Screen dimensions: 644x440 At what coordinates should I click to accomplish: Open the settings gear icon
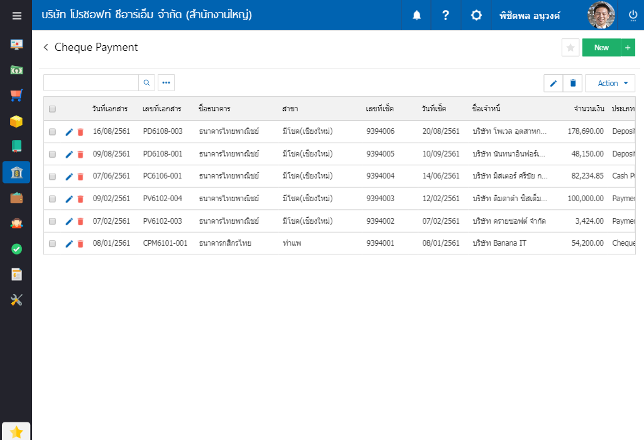point(476,15)
